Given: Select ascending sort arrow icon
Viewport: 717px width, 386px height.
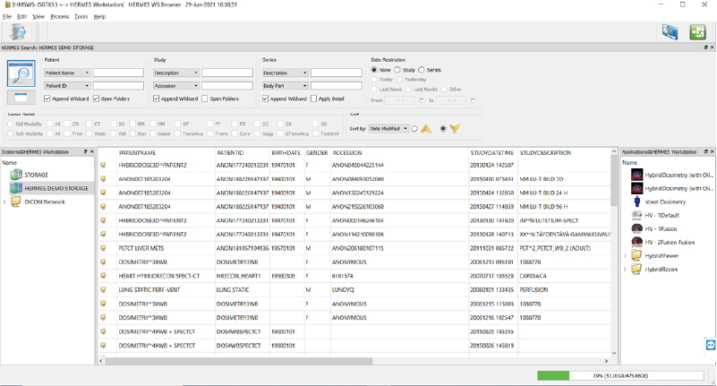Looking at the screenshot, I should 426,129.
